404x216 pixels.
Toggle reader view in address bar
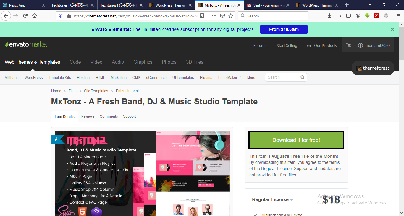point(202,16)
